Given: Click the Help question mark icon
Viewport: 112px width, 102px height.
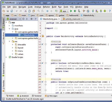Looking at the screenshot, I should tap(110, 11).
